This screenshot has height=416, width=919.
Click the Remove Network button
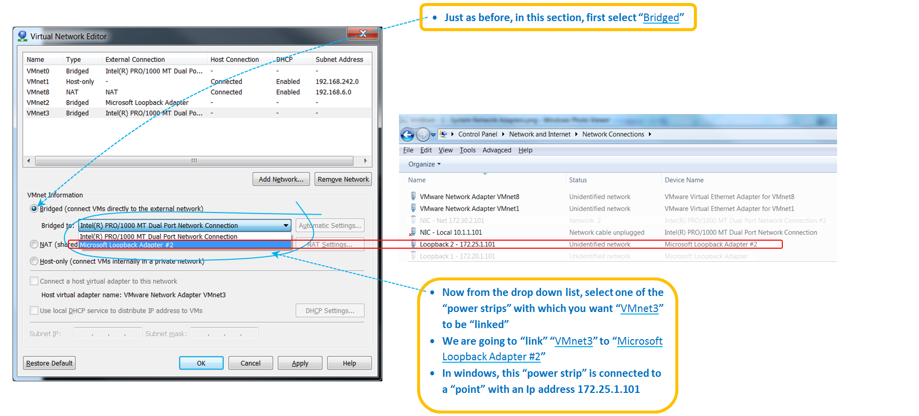(x=343, y=179)
